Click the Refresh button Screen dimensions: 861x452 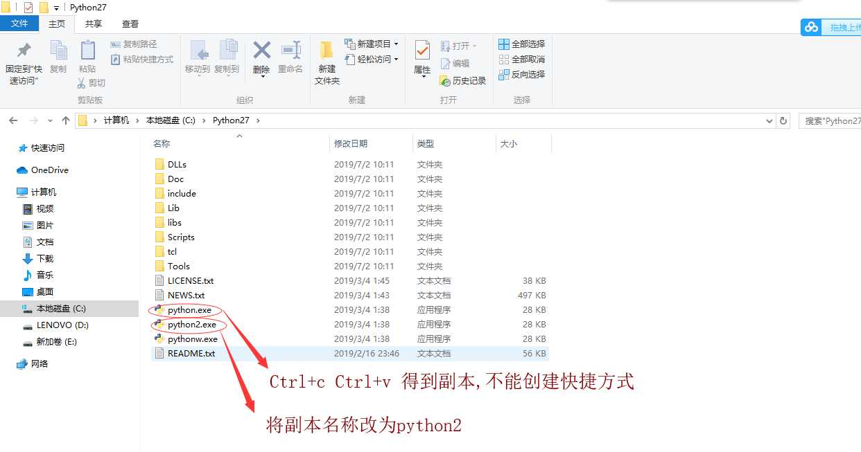(x=783, y=120)
